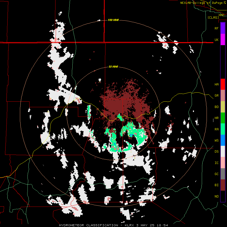This screenshot has width=227, height=227.
Task: Click the RF legend label
Action: [x=216, y=28]
